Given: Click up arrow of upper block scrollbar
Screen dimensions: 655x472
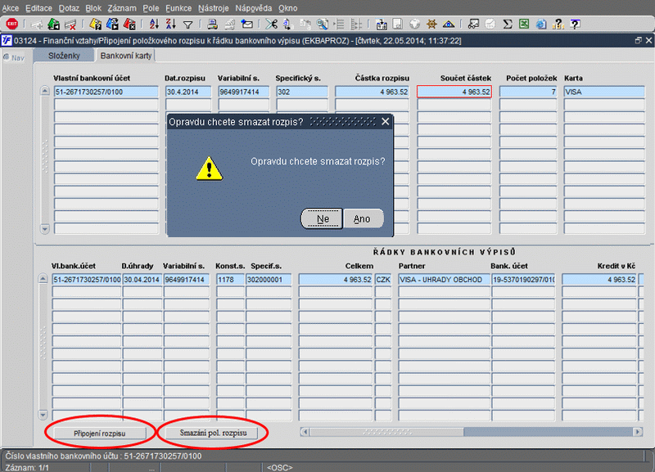Looking at the screenshot, I should [45, 91].
